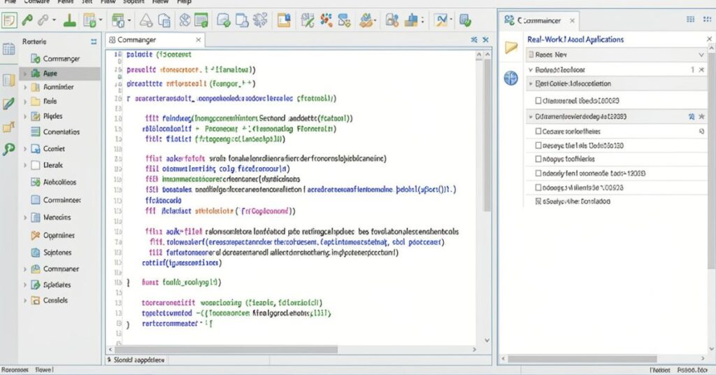The height and width of the screenshot is (375, 716).
Task: Click the refresh icon on Cedare soeloofheixes row
Action: [701, 132]
